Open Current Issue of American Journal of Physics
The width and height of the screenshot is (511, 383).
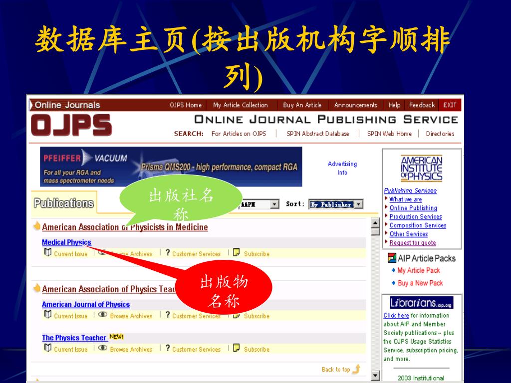pos(71,316)
